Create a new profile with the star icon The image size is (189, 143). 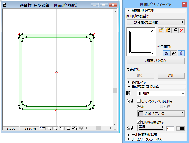pyautogui.click(x=161, y=30)
